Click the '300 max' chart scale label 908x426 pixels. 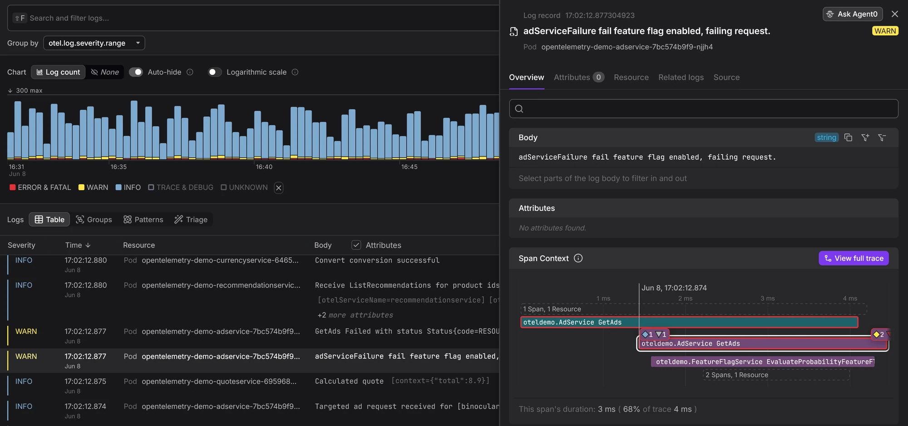tap(29, 90)
